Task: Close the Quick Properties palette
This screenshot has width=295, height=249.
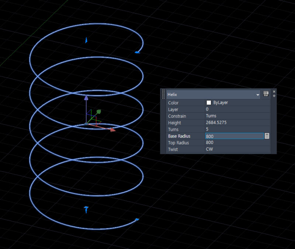Action: [274, 91]
